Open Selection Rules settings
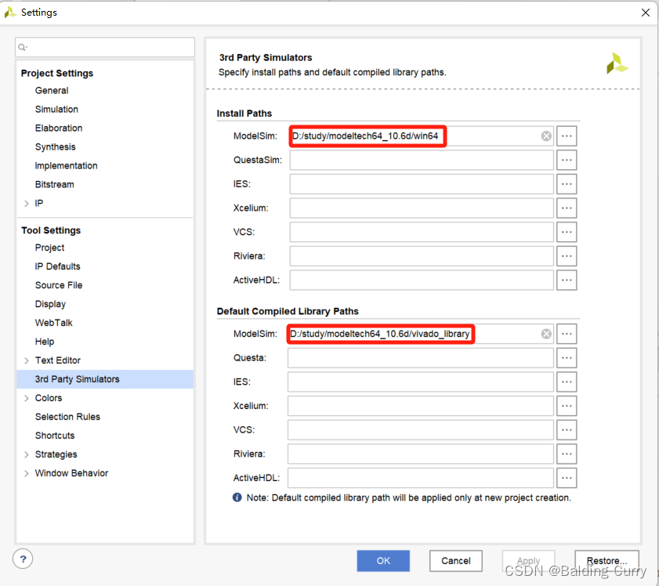Viewport: 659px width, 586px height. pyautogui.click(x=67, y=417)
